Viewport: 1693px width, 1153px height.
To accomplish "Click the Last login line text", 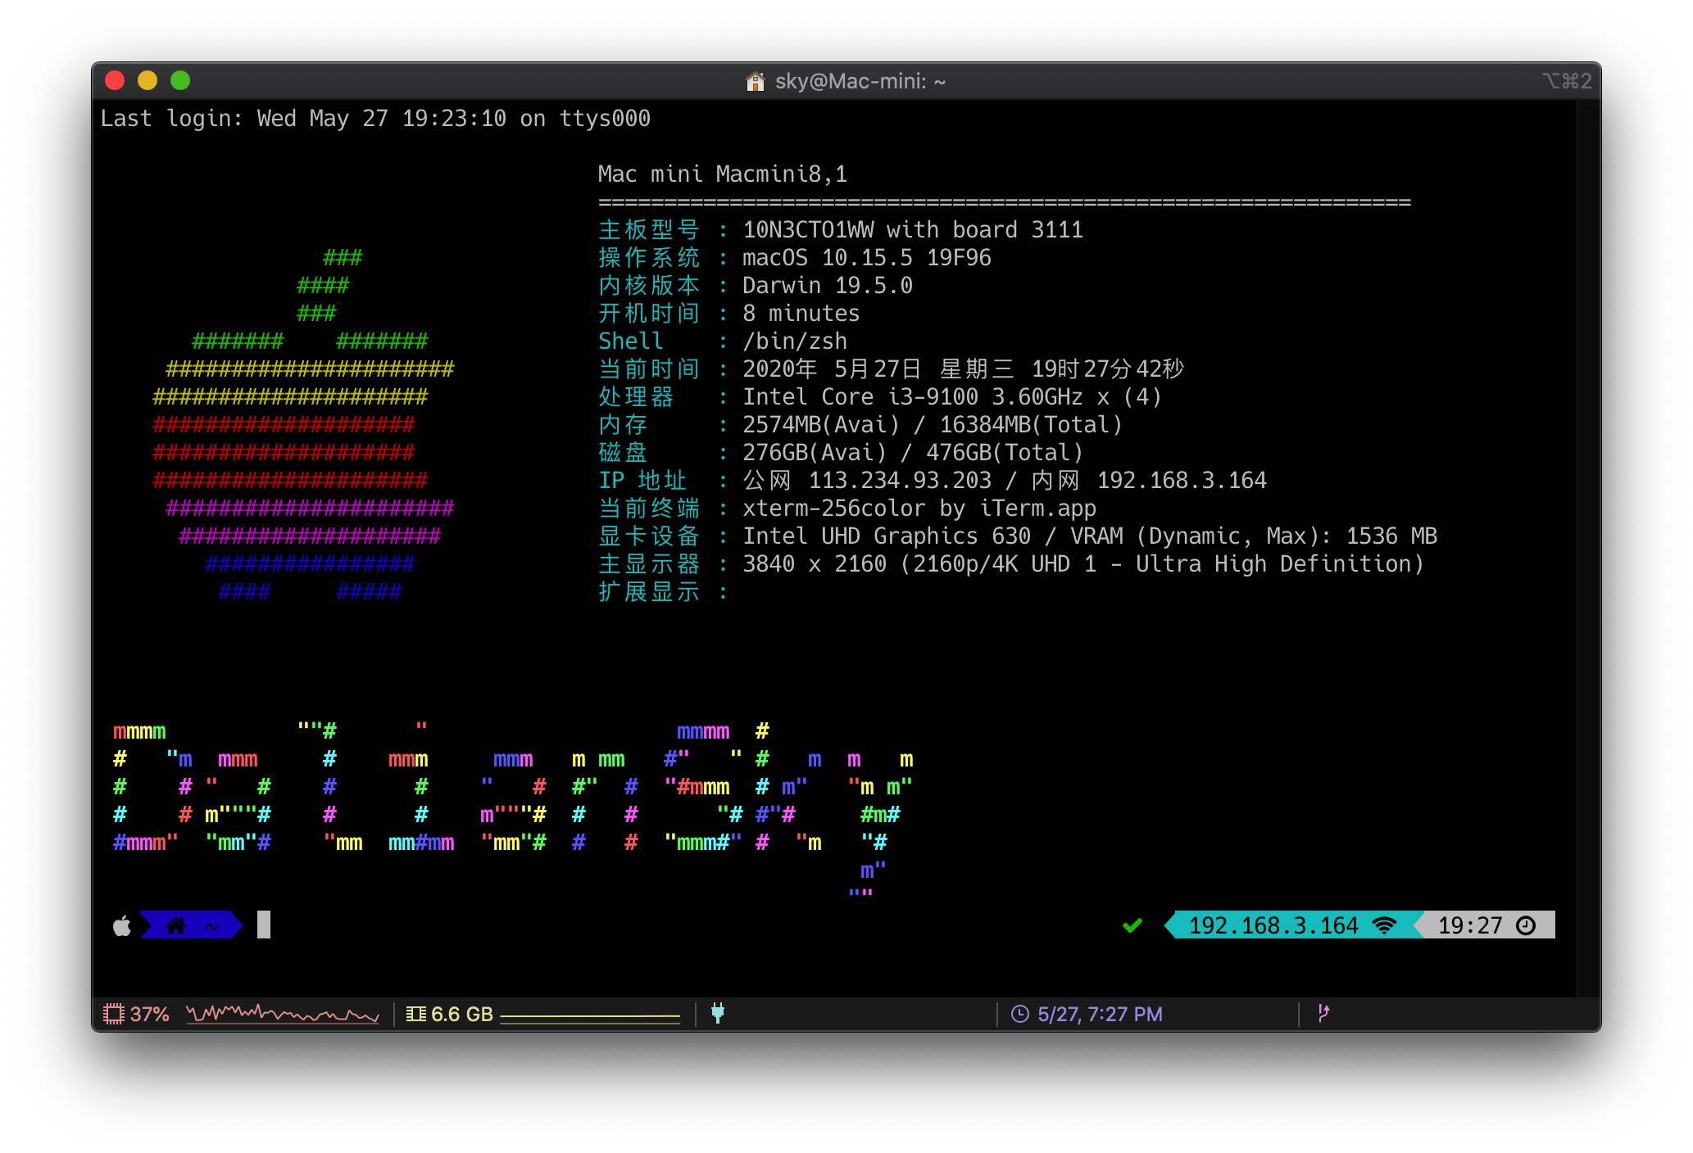I will tap(375, 119).
